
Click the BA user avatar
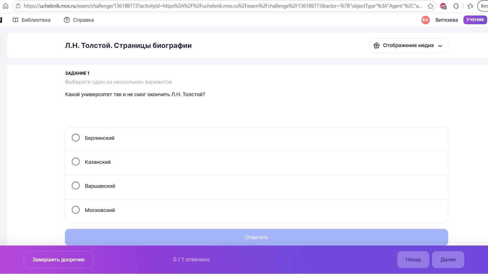pos(425,20)
